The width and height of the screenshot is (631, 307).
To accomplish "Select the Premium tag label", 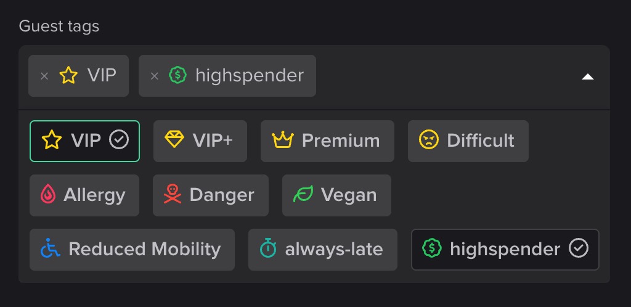I will click(340, 141).
